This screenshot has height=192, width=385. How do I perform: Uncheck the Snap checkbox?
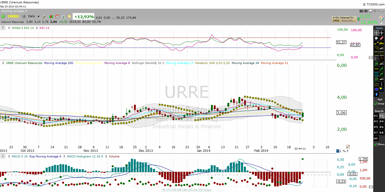(x=376, y=104)
